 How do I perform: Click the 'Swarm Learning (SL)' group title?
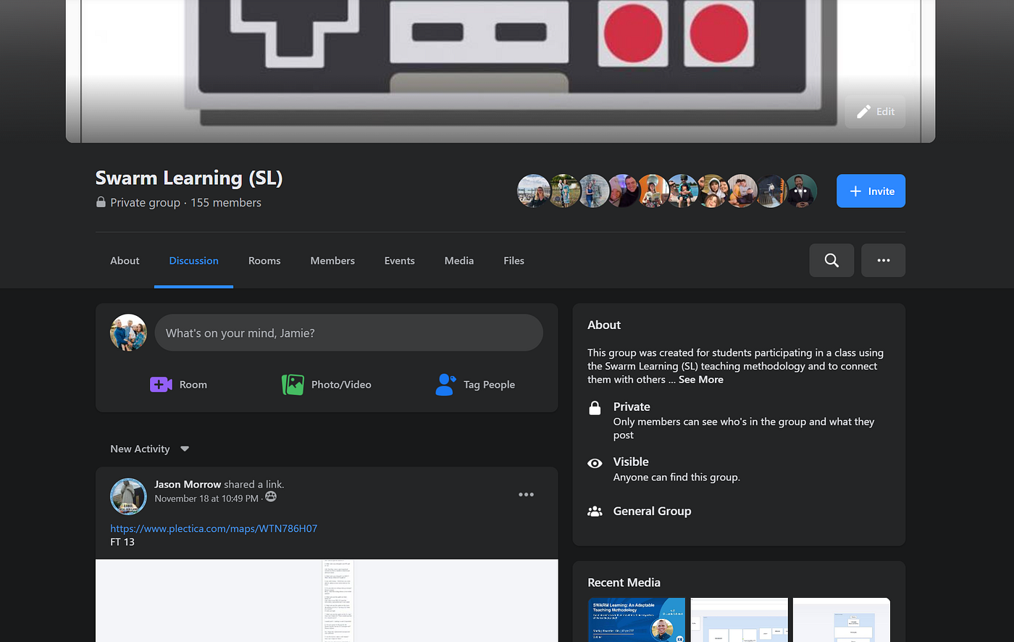click(189, 178)
